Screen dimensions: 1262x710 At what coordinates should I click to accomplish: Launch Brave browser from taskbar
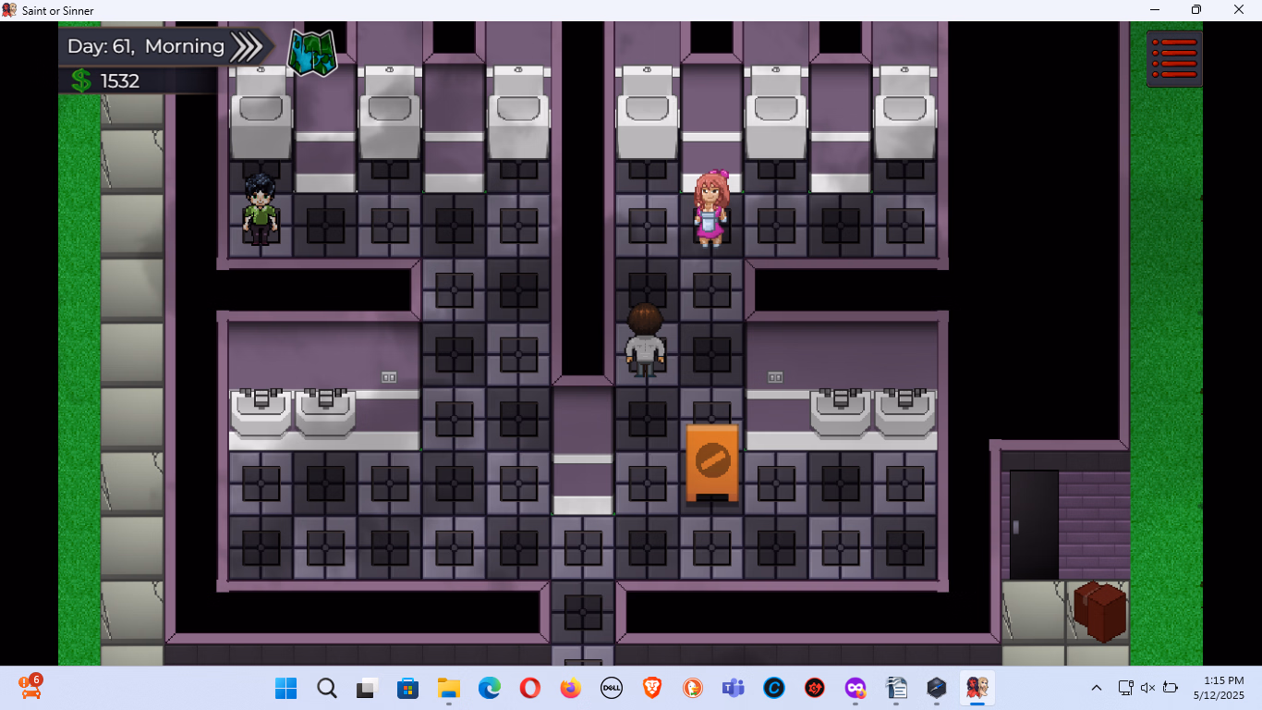pos(651,688)
